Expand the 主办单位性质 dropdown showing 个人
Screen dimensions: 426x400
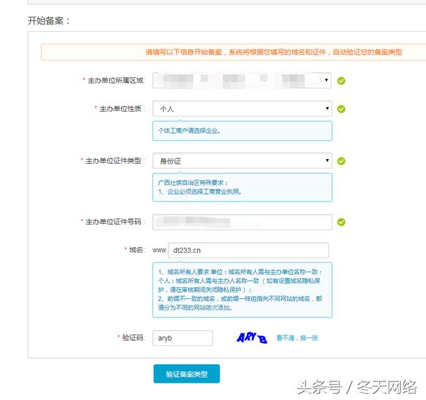(242, 108)
